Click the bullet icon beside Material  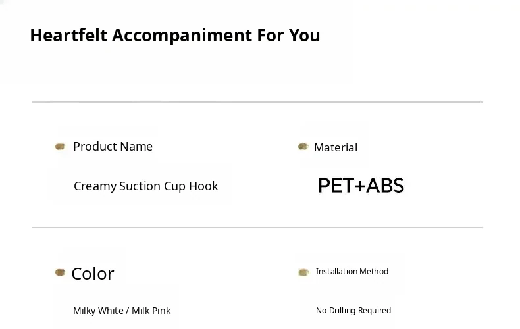(303, 147)
